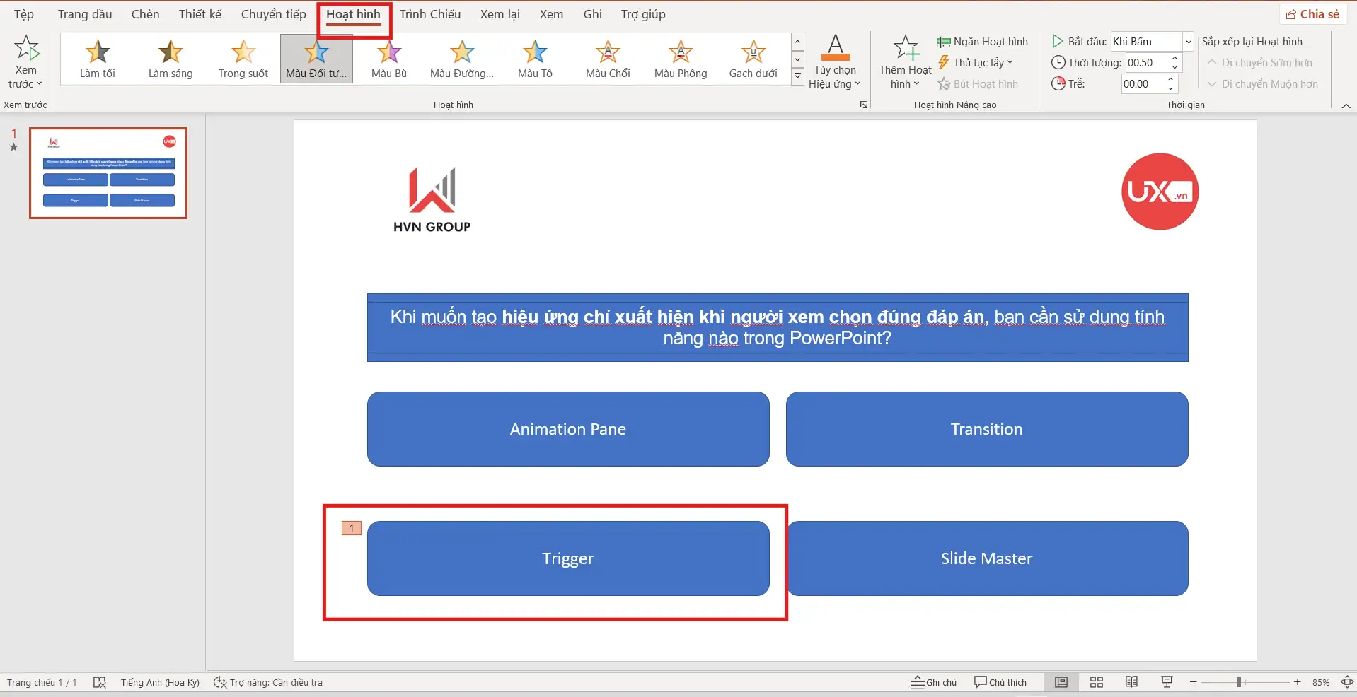Select slide 1 thumbnail
The height and width of the screenshot is (697, 1357).
108,173
